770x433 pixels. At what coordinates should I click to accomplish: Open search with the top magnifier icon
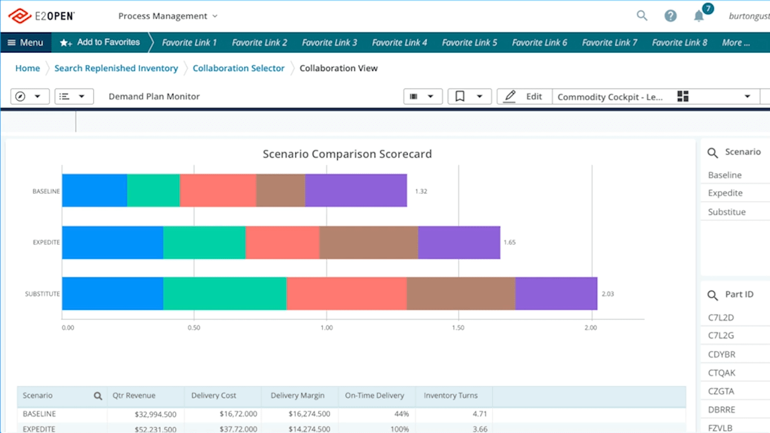[642, 16]
